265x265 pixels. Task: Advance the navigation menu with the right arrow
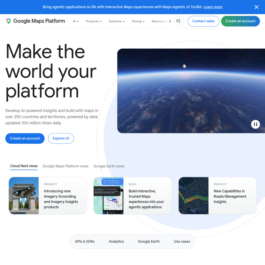[170, 21]
